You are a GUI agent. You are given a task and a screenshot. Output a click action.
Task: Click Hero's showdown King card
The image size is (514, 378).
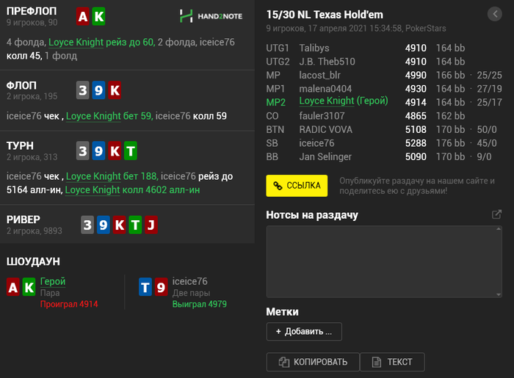(x=29, y=287)
